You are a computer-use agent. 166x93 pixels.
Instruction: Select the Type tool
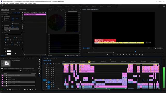click(x=39, y=76)
